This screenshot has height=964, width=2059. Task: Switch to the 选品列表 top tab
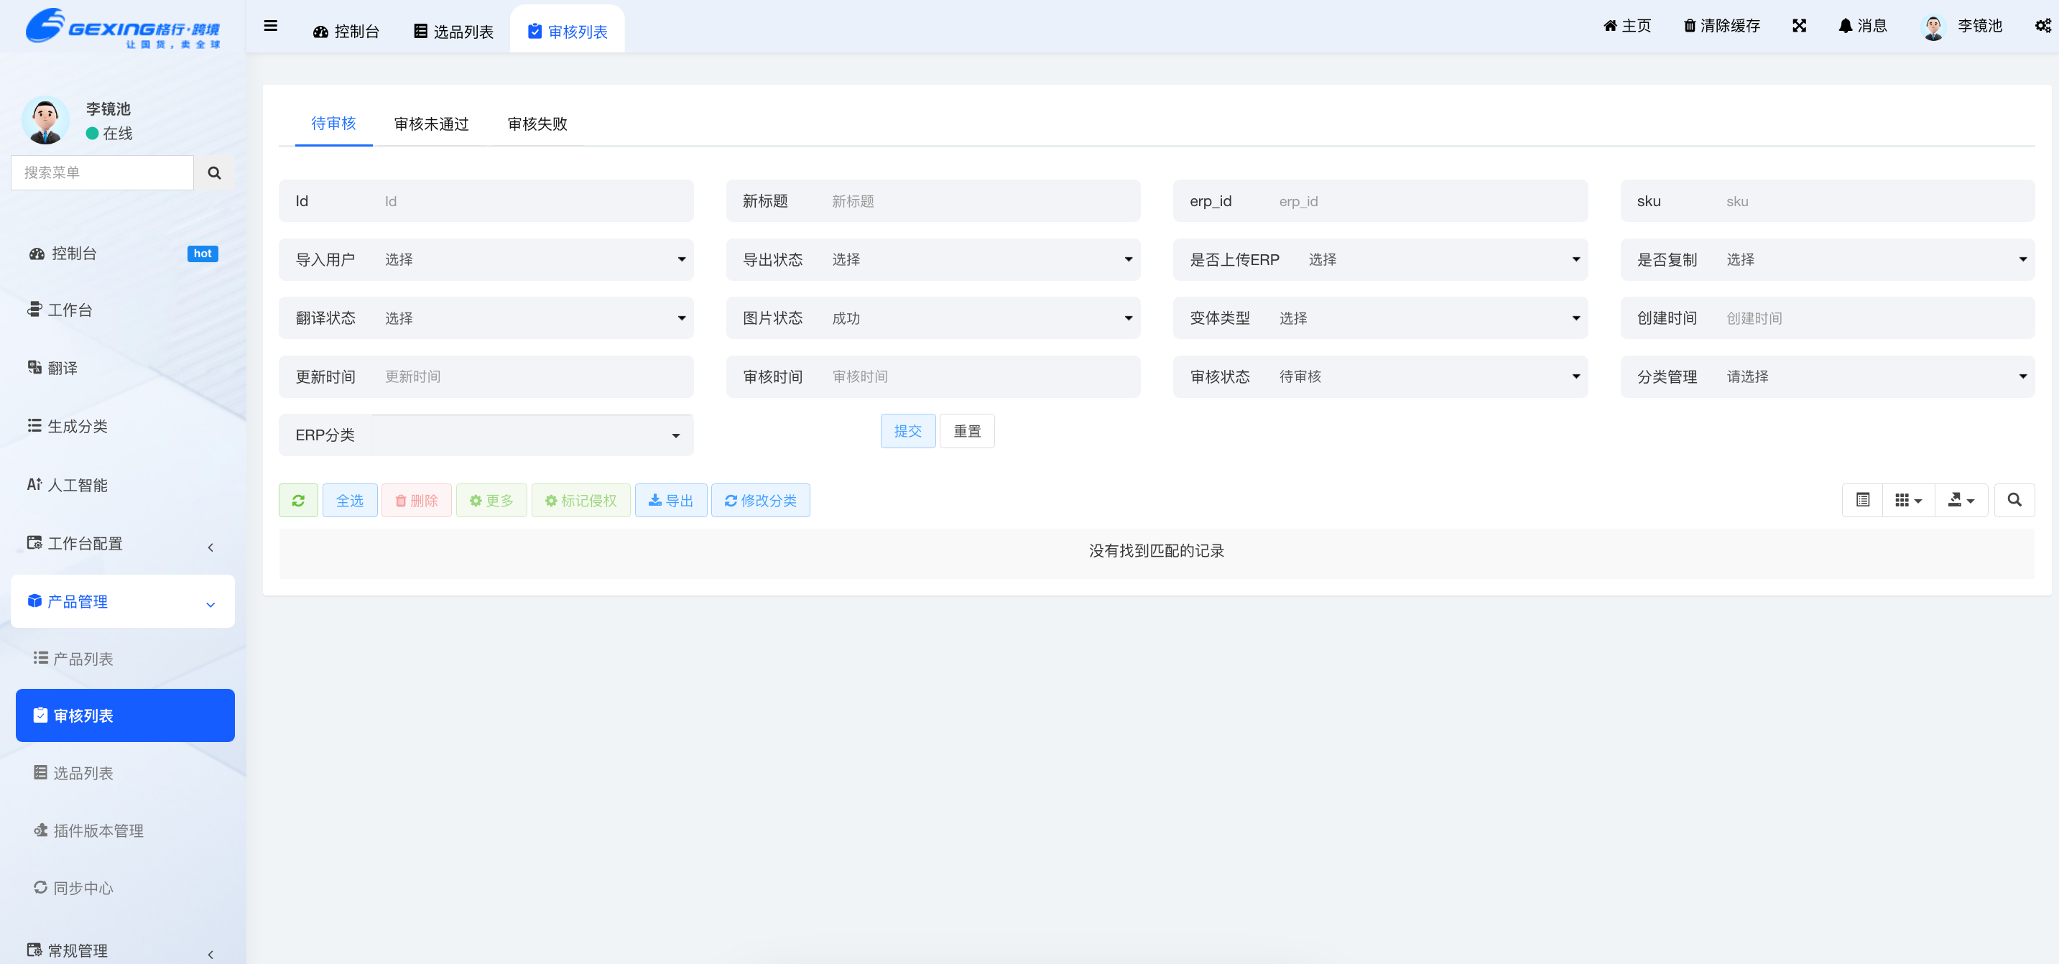(x=453, y=31)
